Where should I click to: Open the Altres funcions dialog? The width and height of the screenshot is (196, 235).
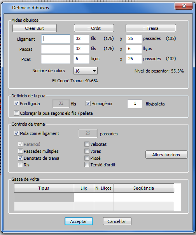[x=166, y=154]
